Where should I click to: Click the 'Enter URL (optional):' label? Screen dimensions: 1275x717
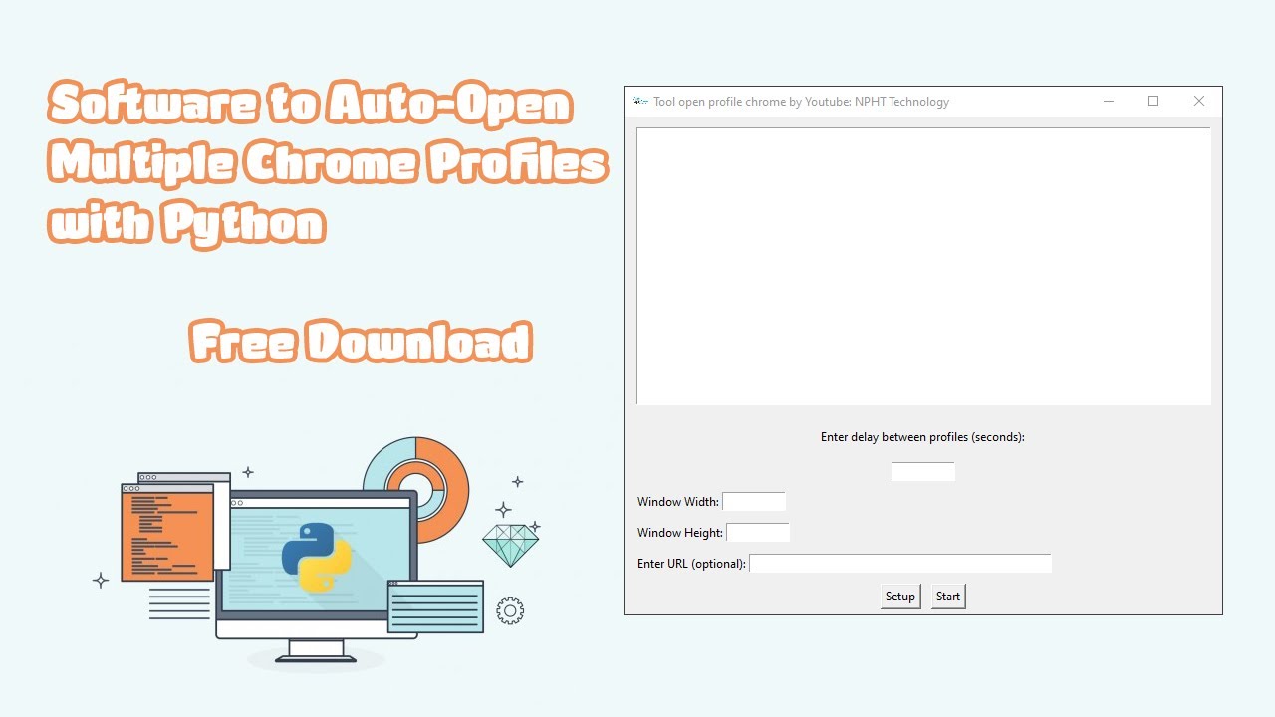(x=691, y=564)
